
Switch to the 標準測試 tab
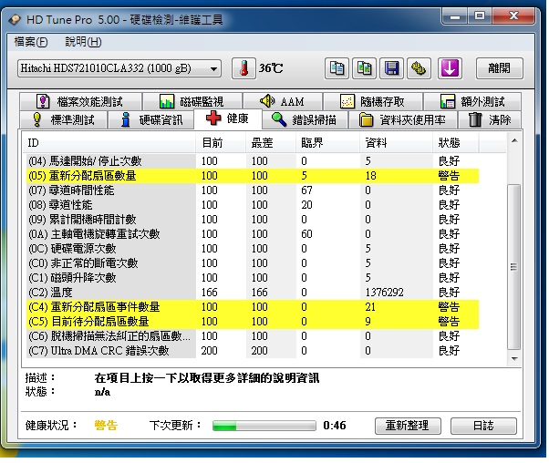tap(63, 119)
